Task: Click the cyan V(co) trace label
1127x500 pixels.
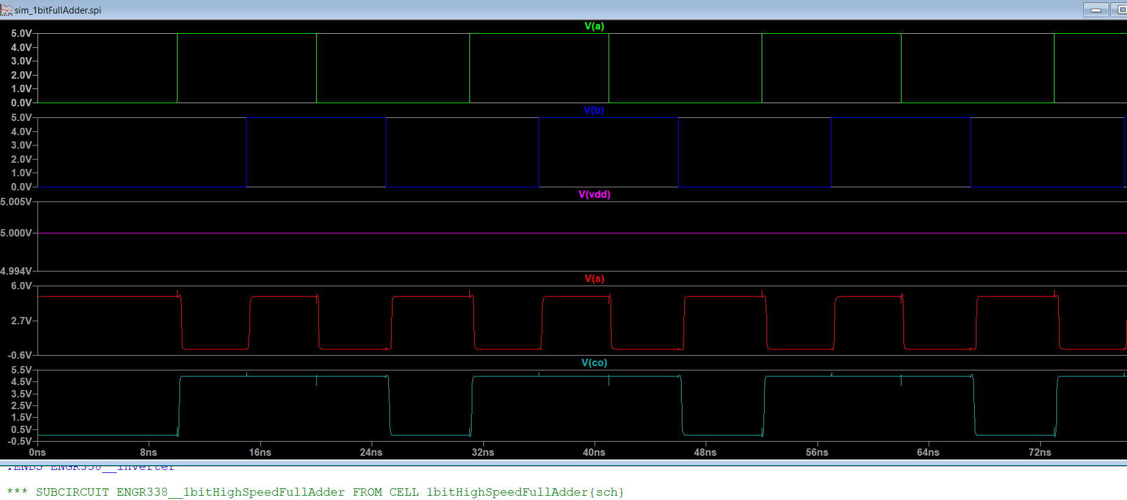Action: pyautogui.click(x=594, y=363)
